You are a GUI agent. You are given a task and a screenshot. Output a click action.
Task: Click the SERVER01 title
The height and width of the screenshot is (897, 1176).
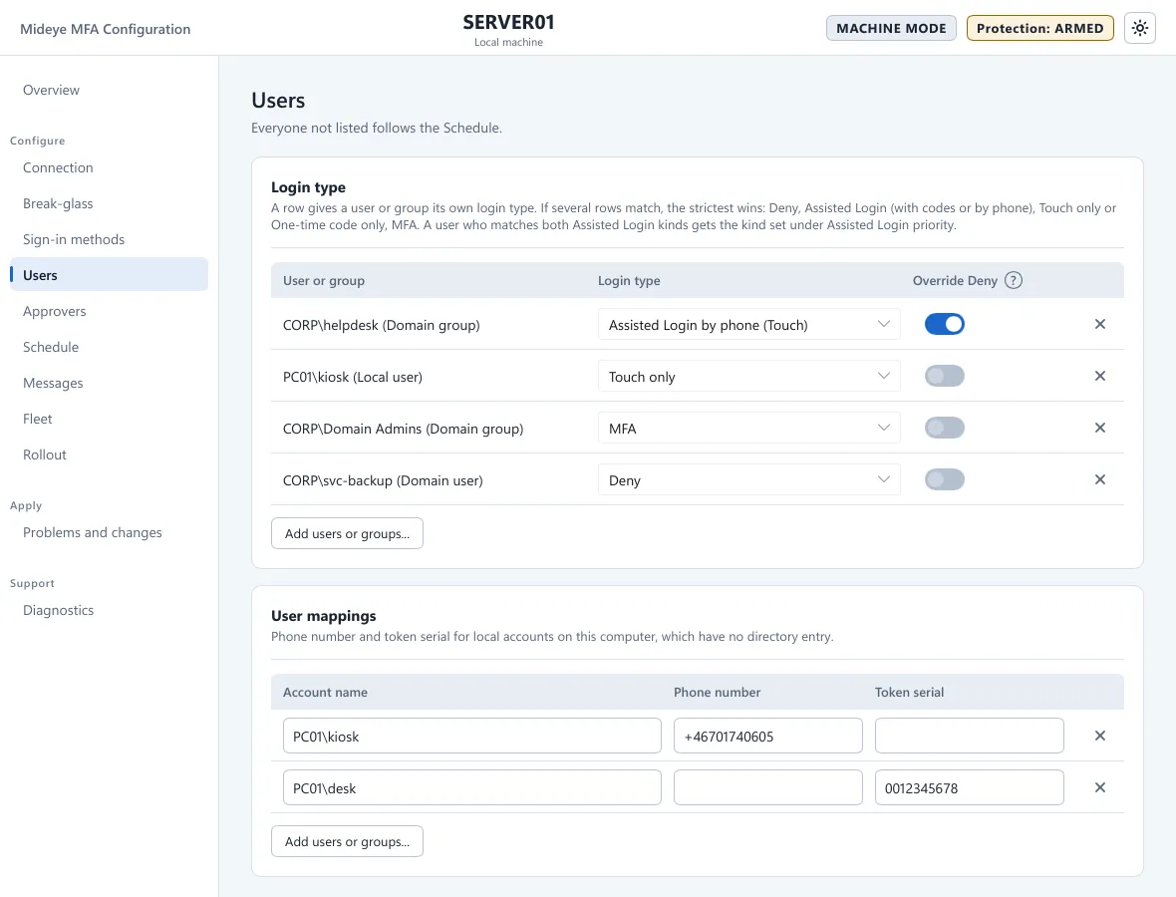pos(508,23)
